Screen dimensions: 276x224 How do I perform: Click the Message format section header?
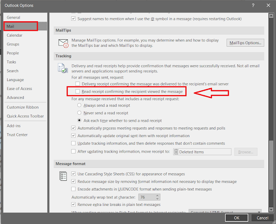point(159,164)
